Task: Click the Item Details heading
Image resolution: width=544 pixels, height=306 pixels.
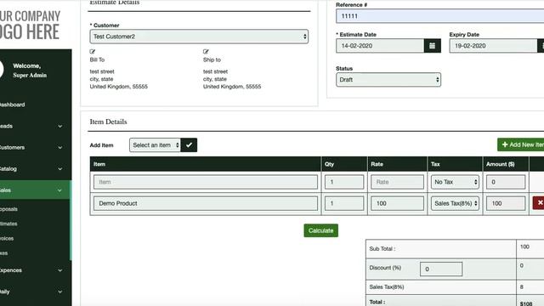Action: point(108,122)
